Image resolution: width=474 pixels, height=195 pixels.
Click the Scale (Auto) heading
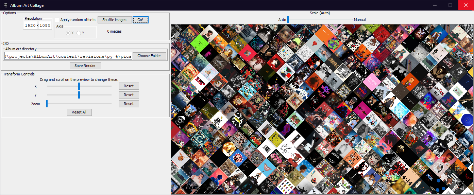tap(320, 13)
